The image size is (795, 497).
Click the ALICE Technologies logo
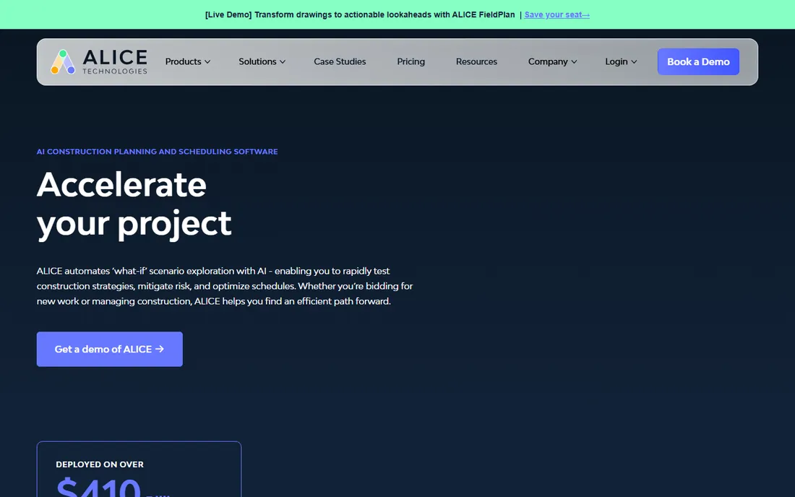(x=99, y=62)
